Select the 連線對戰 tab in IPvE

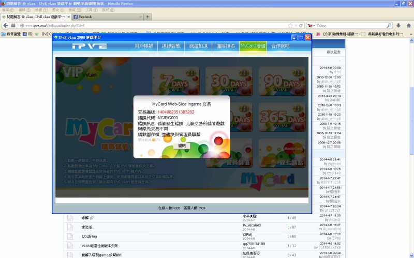coord(171,46)
